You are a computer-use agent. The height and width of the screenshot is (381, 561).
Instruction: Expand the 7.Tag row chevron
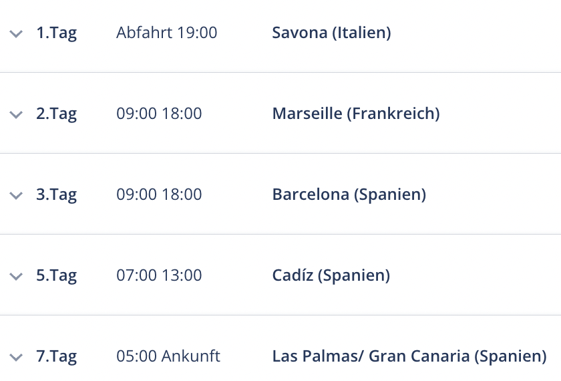(x=16, y=358)
